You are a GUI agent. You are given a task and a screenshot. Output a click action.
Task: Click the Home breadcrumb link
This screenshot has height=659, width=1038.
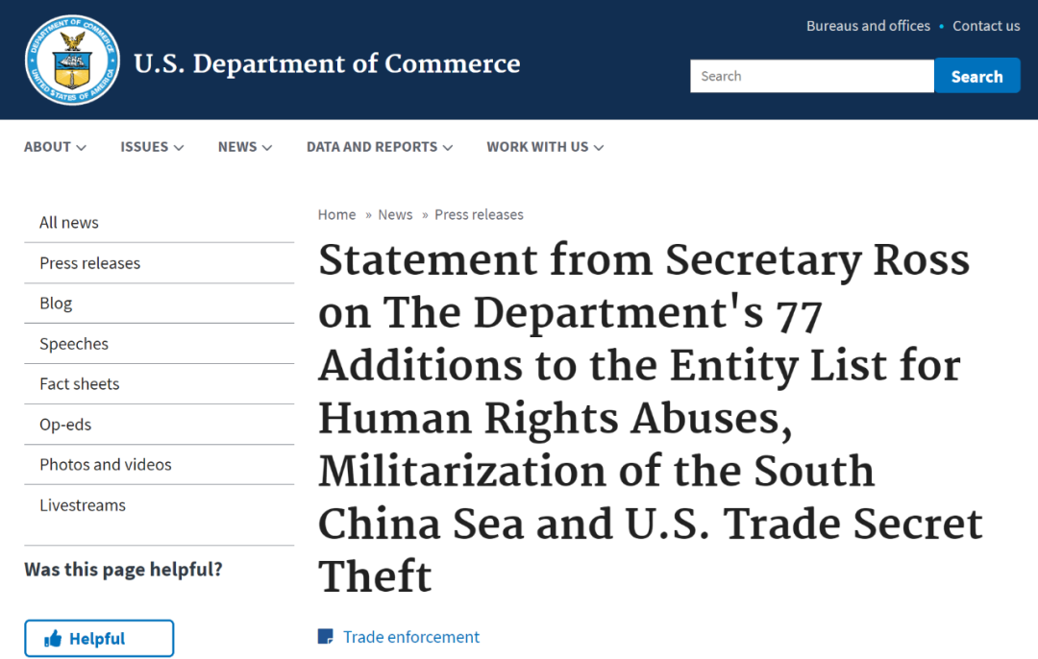(x=336, y=215)
